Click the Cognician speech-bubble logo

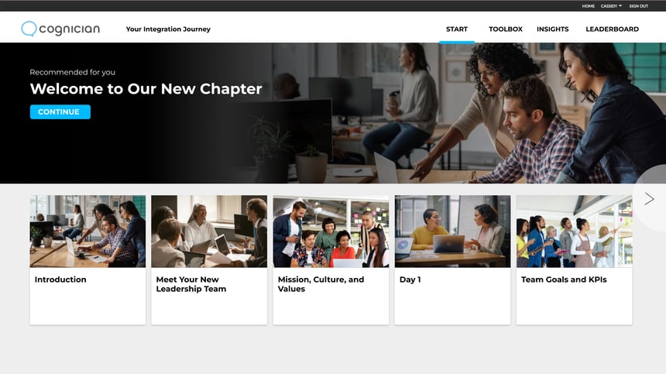[29, 29]
